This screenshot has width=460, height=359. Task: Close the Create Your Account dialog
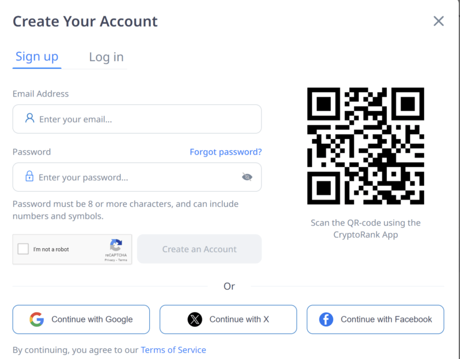[438, 22]
